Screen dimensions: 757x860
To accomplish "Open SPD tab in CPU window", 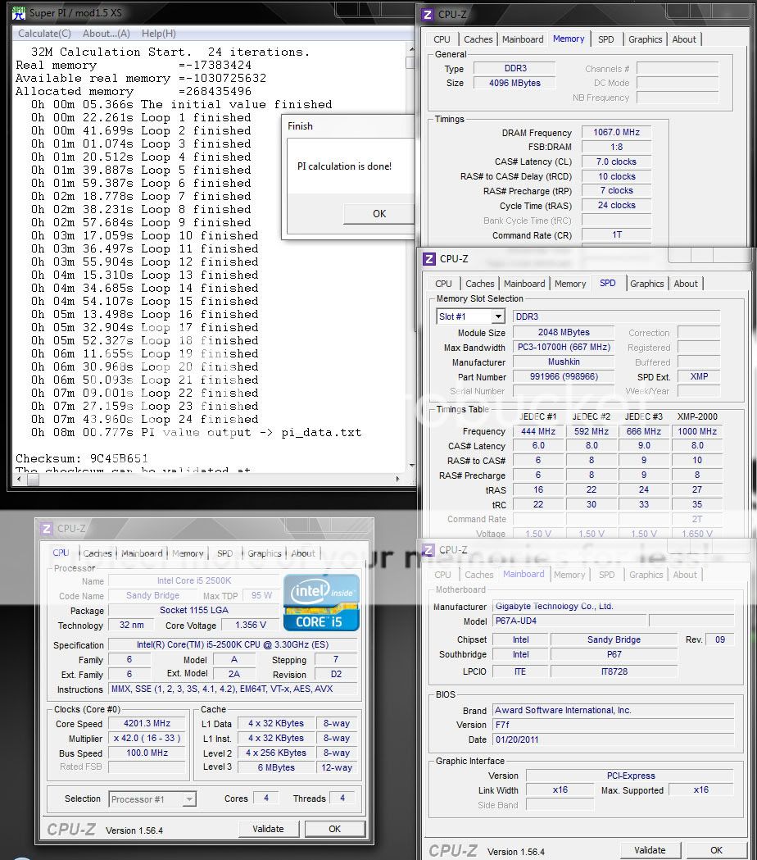I will click(x=224, y=553).
